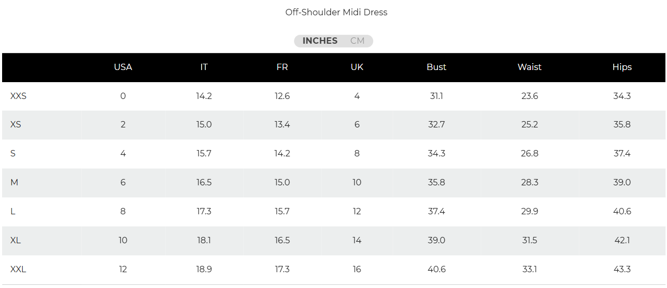The height and width of the screenshot is (288, 667).
Task: Select the XS size row label
Action: (x=16, y=125)
